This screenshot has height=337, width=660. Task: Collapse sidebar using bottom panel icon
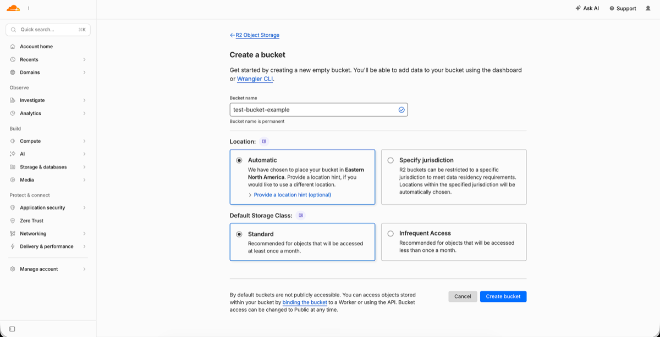(x=12, y=329)
